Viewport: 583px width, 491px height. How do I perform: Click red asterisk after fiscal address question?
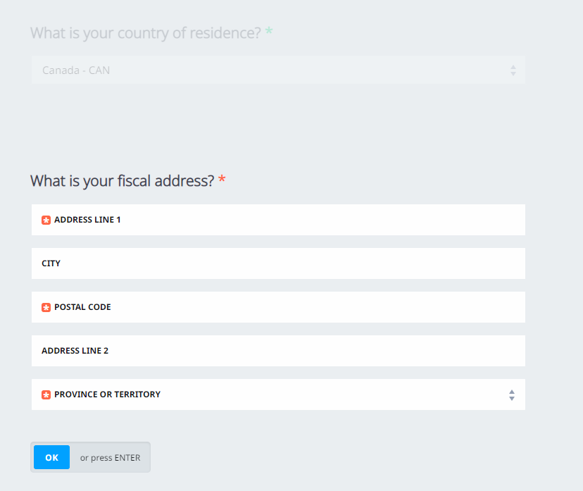(222, 180)
